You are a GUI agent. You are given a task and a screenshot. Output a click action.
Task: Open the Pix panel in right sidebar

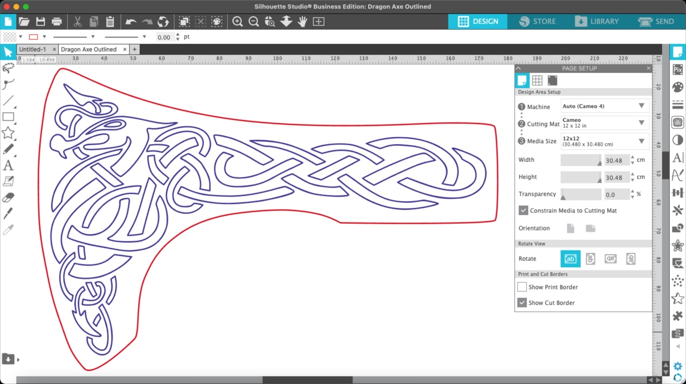(x=677, y=70)
